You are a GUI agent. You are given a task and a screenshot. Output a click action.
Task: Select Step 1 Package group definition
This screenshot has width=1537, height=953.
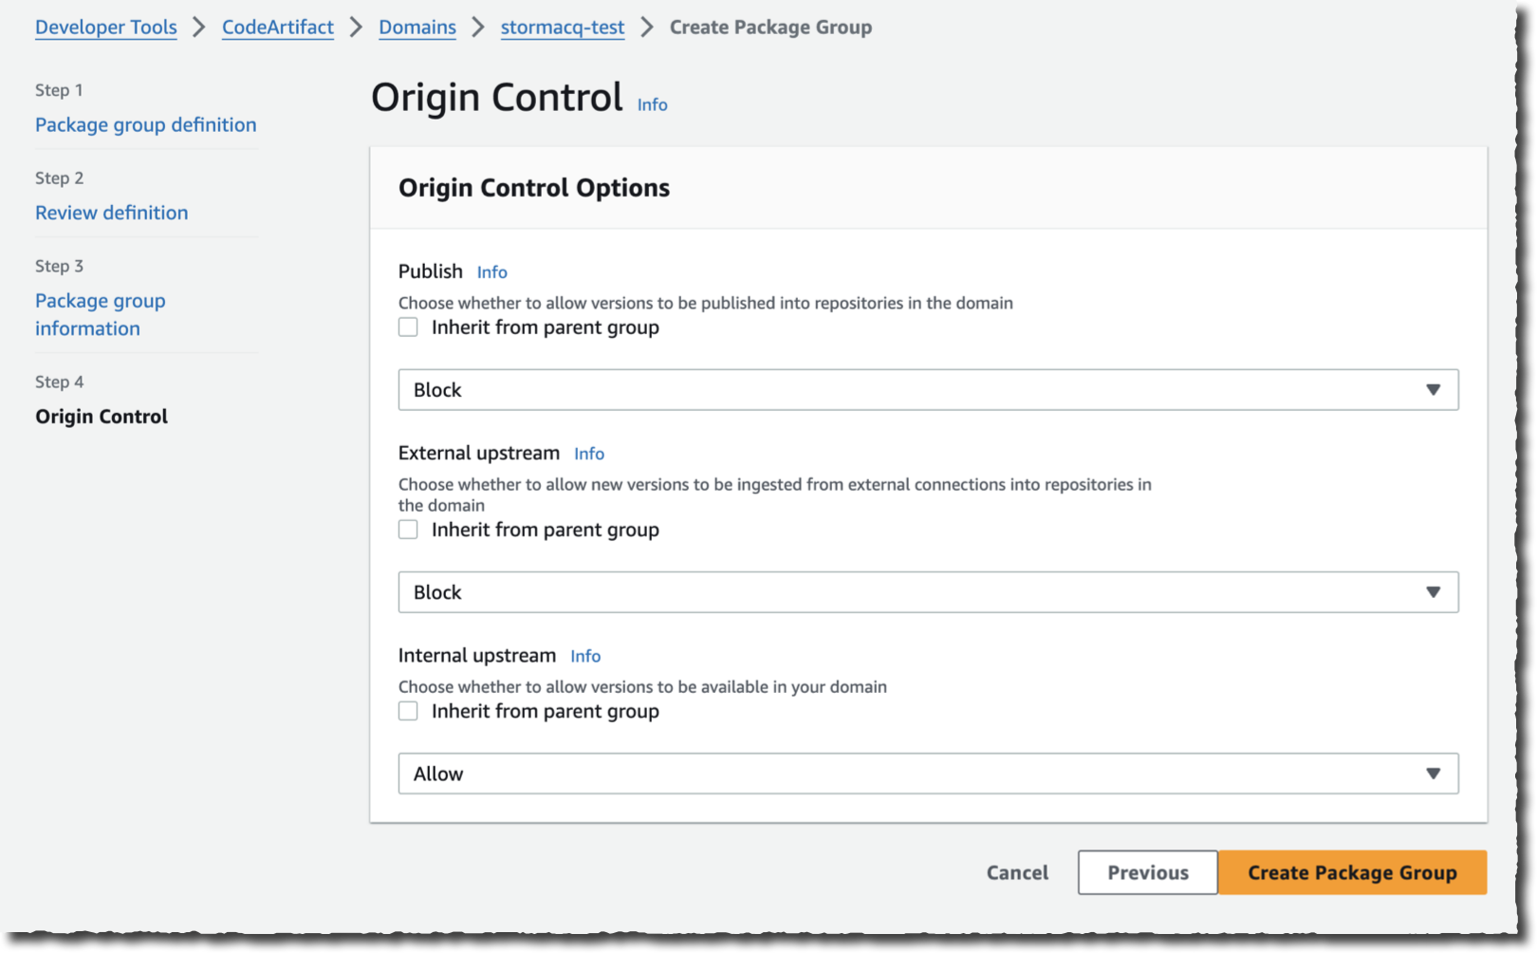[x=145, y=124]
